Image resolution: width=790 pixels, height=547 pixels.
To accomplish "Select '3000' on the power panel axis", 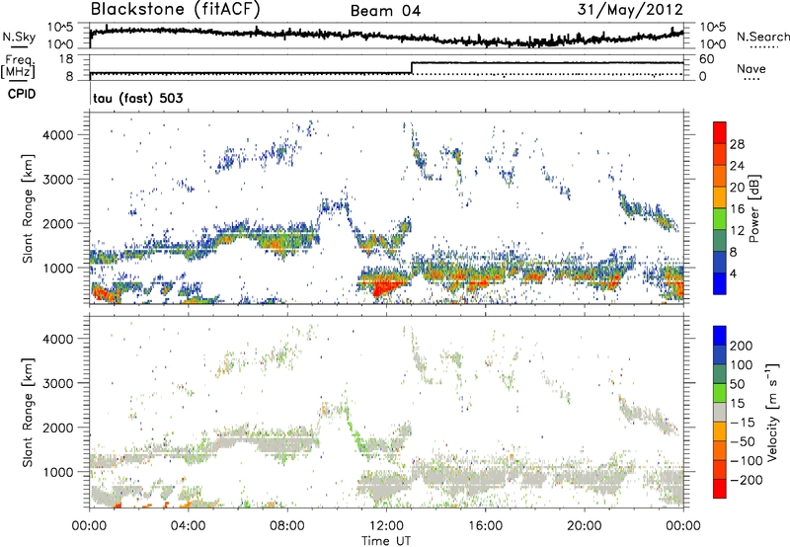I will coord(57,180).
